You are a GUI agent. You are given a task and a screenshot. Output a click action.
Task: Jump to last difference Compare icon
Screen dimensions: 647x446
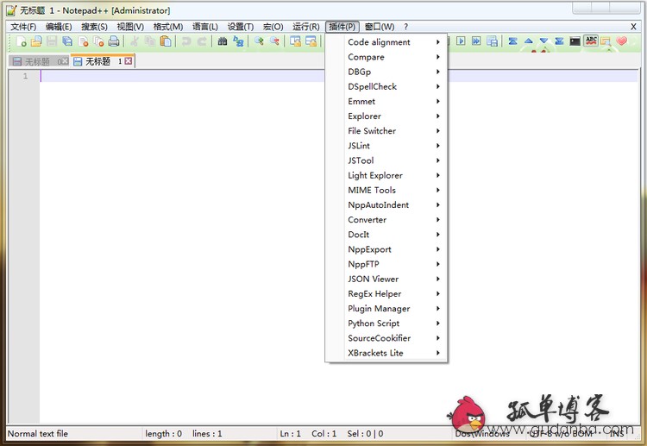click(559, 41)
